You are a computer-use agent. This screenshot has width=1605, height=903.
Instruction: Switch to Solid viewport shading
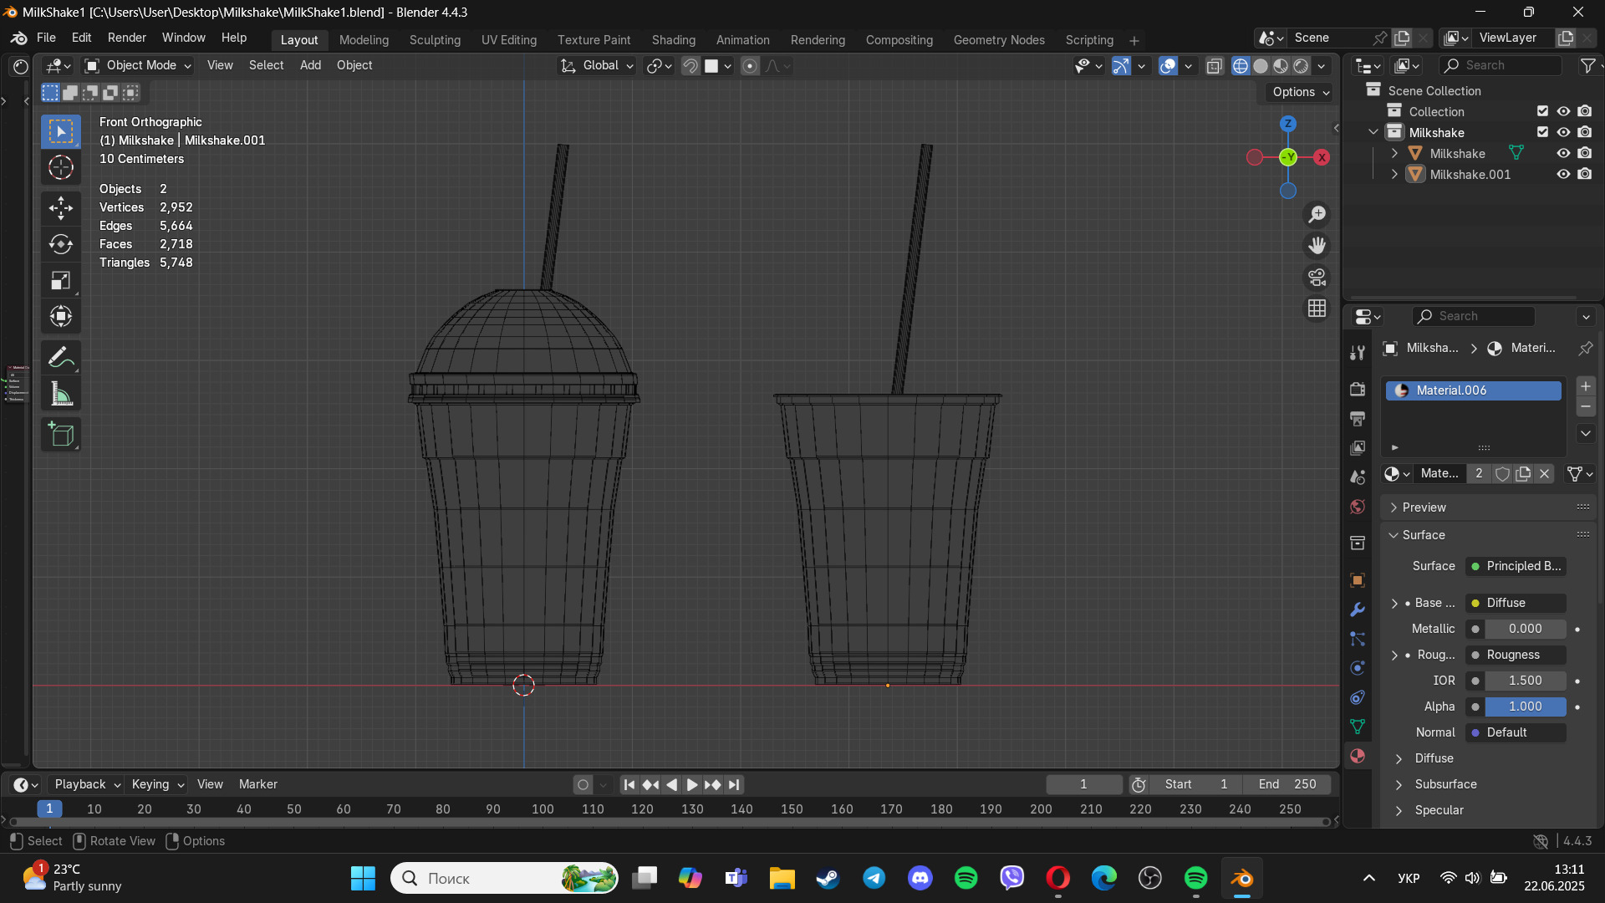tap(1261, 66)
